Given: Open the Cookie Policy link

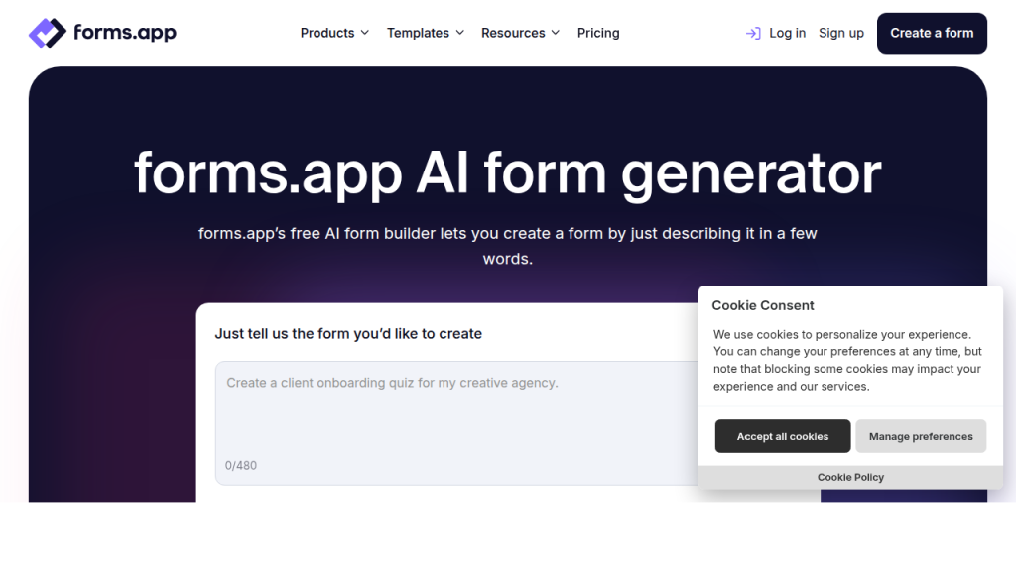Looking at the screenshot, I should tap(849, 477).
